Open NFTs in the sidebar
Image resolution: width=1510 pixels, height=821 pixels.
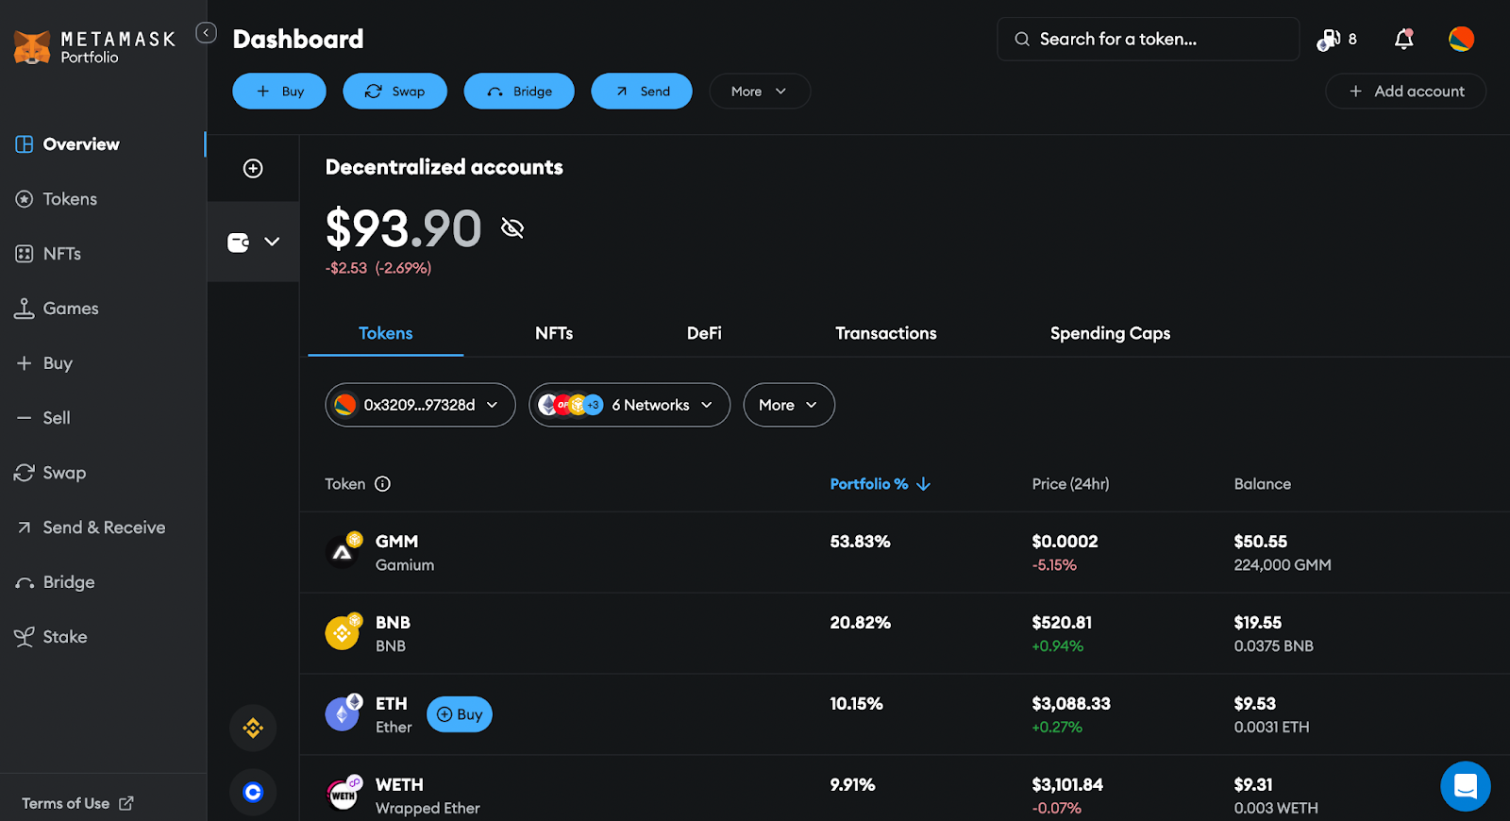62,254
